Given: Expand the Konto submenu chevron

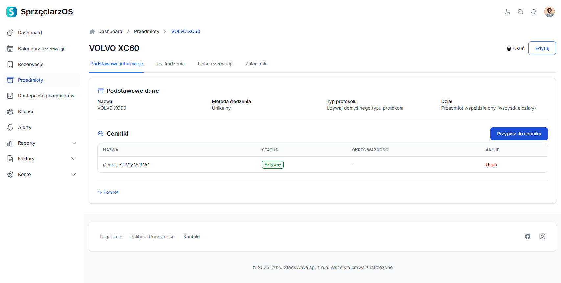Looking at the screenshot, I should coord(74,174).
